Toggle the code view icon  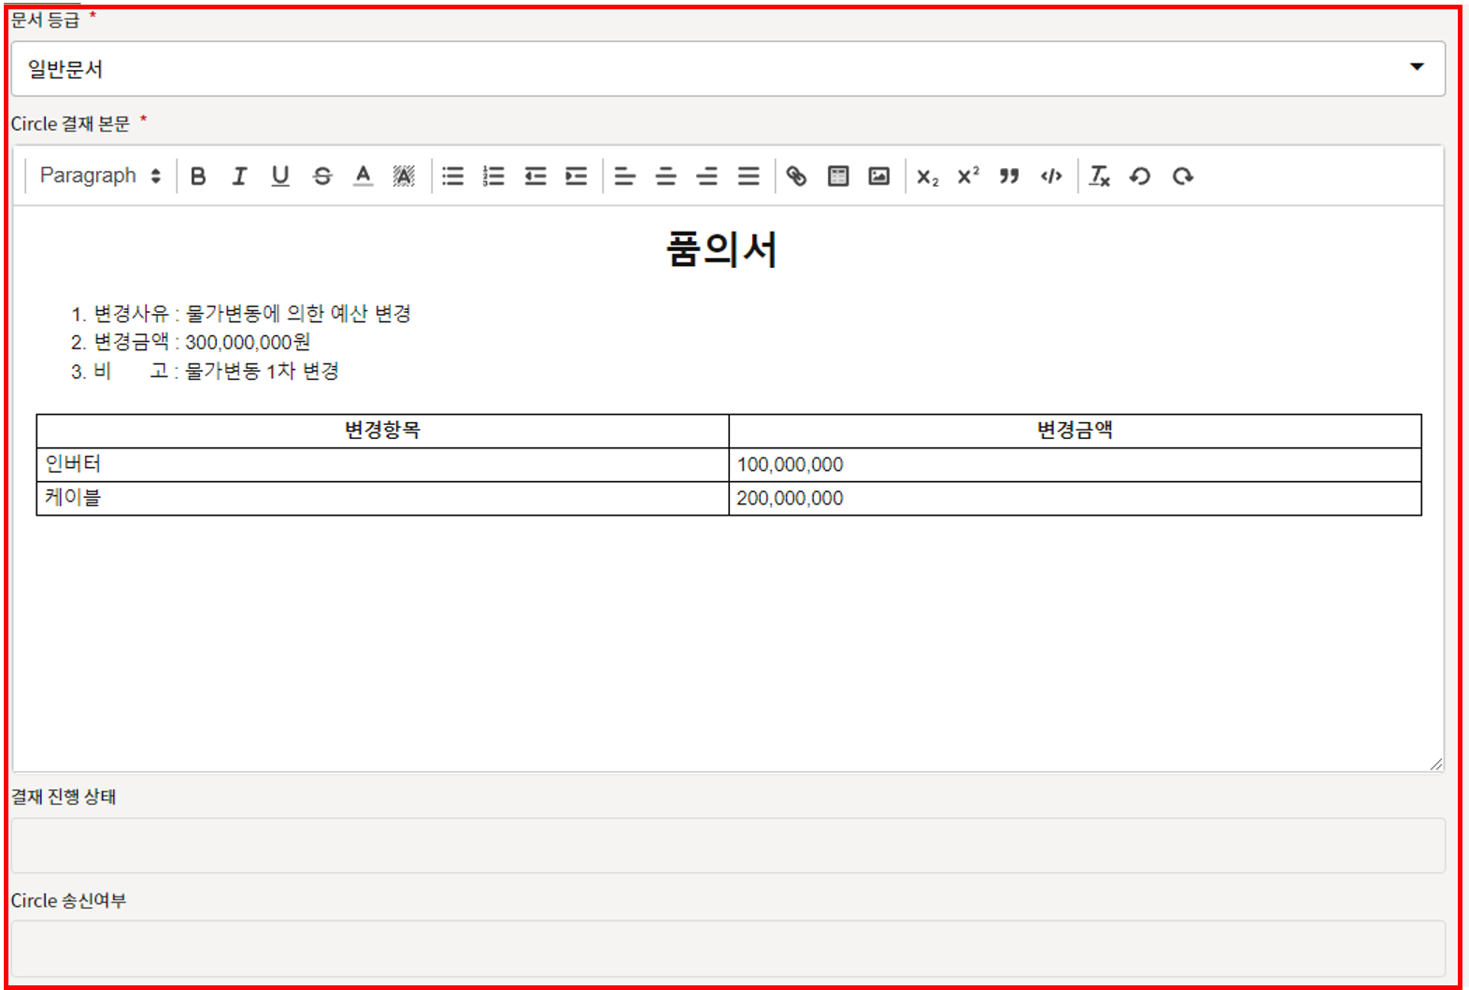pyautogui.click(x=1051, y=176)
